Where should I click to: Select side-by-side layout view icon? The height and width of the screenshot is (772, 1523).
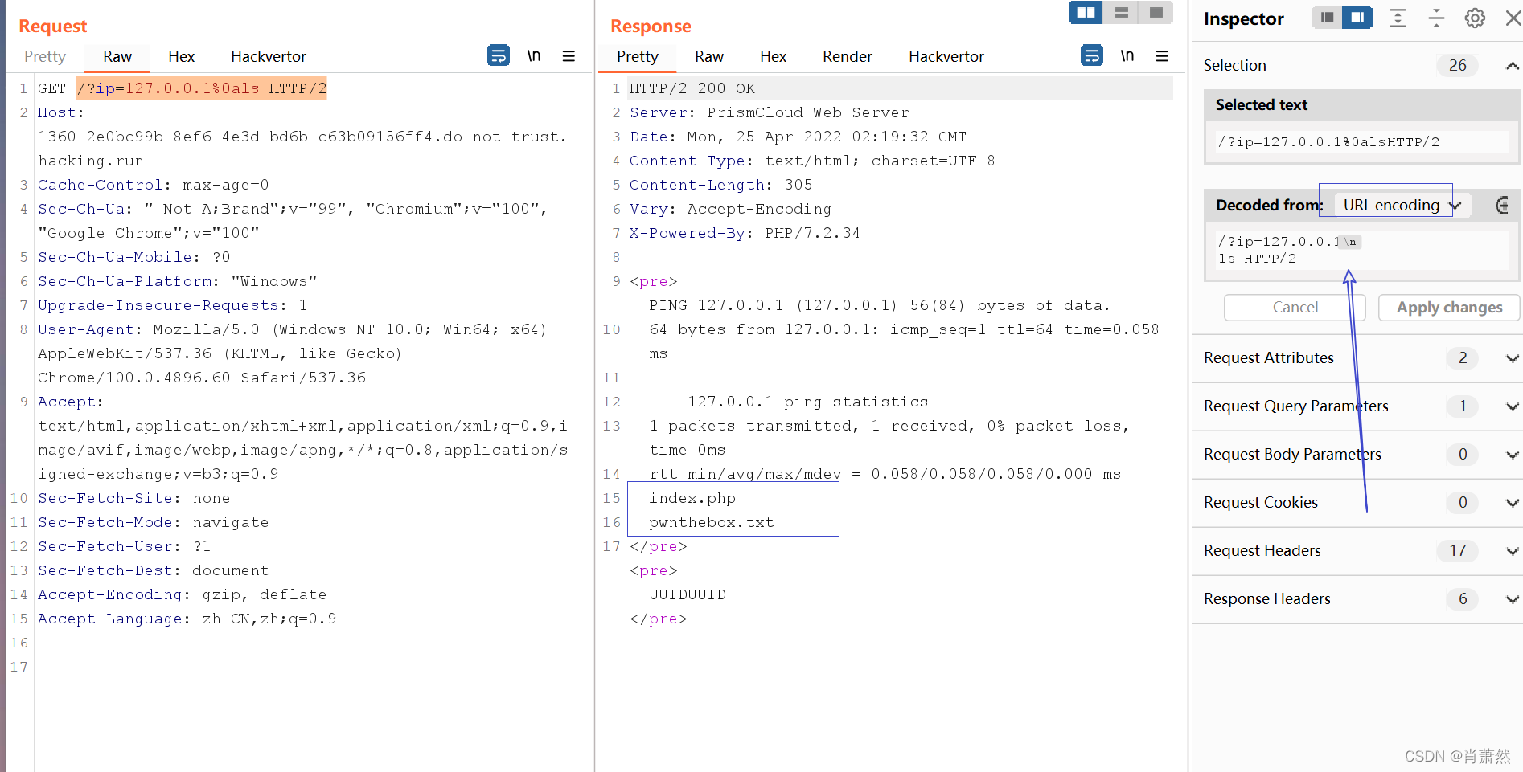1086,13
